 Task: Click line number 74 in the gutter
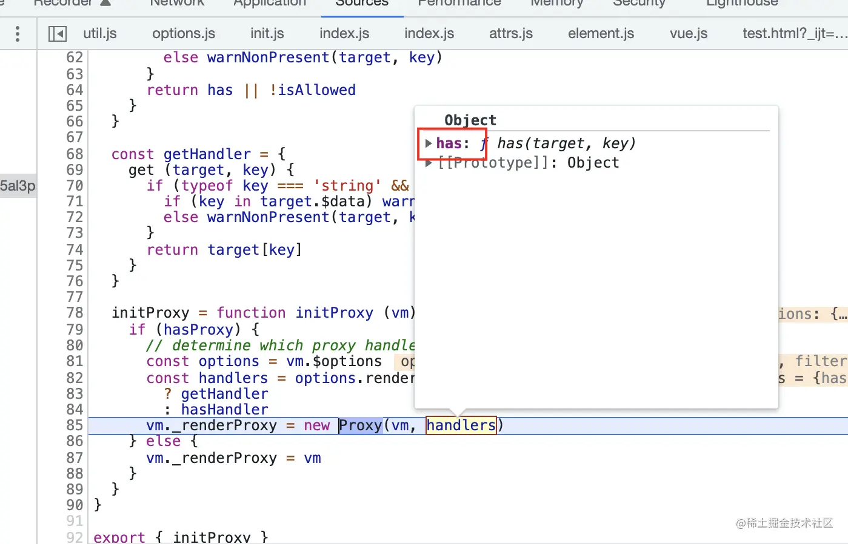[x=75, y=250]
